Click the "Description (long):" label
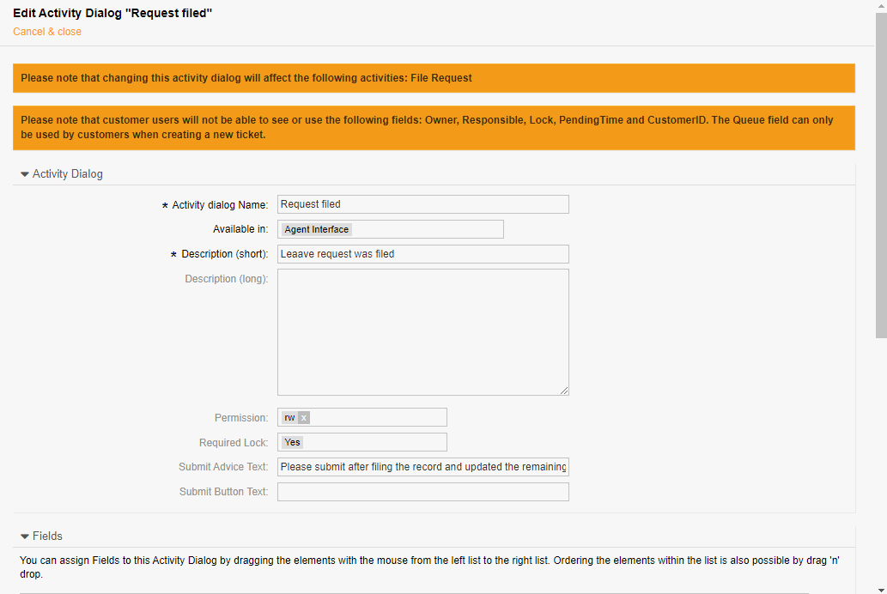The image size is (887, 594). point(226,279)
